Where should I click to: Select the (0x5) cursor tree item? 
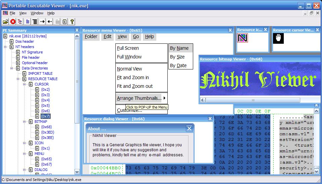(x=45, y=106)
